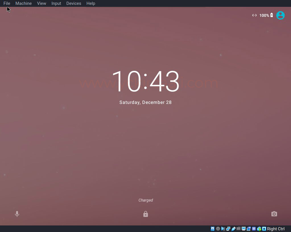Open the Input menu
Image resolution: width=291 pixels, height=232 pixels.
pyautogui.click(x=56, y=3)
